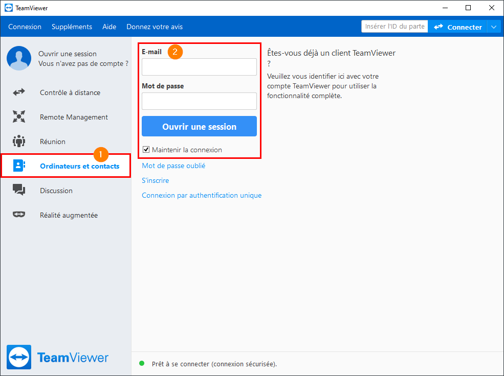
Task: Click the Contrôle à distance arrows icon
Action: pos(19,92)
